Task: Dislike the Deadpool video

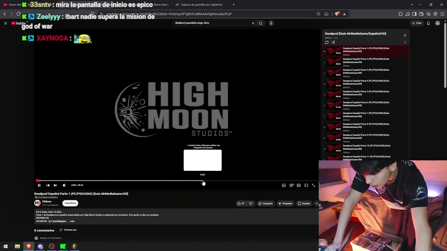Action: 251,204
